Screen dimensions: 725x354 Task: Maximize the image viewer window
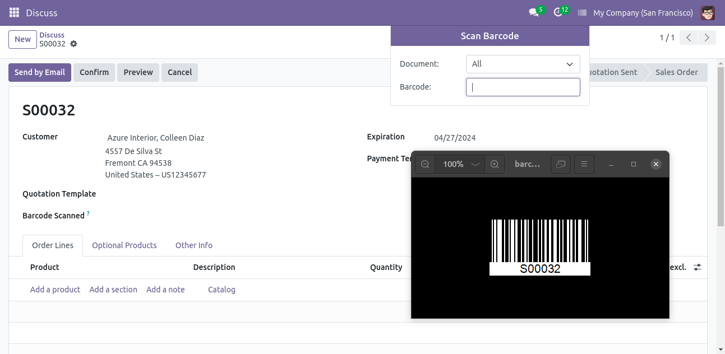(634, 164)
